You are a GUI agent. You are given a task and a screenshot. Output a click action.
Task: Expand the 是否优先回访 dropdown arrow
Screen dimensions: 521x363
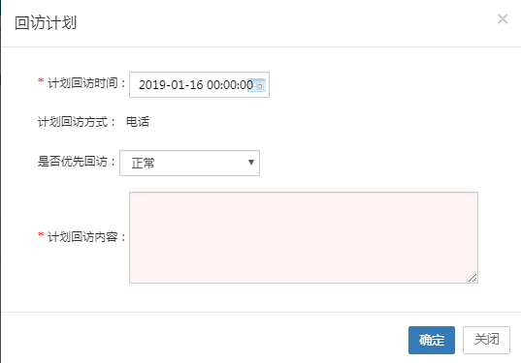click(251, 163)
